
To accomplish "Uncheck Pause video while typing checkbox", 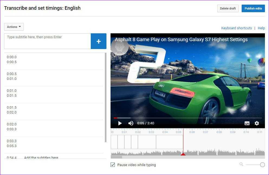I will click(x=113, y=165).
